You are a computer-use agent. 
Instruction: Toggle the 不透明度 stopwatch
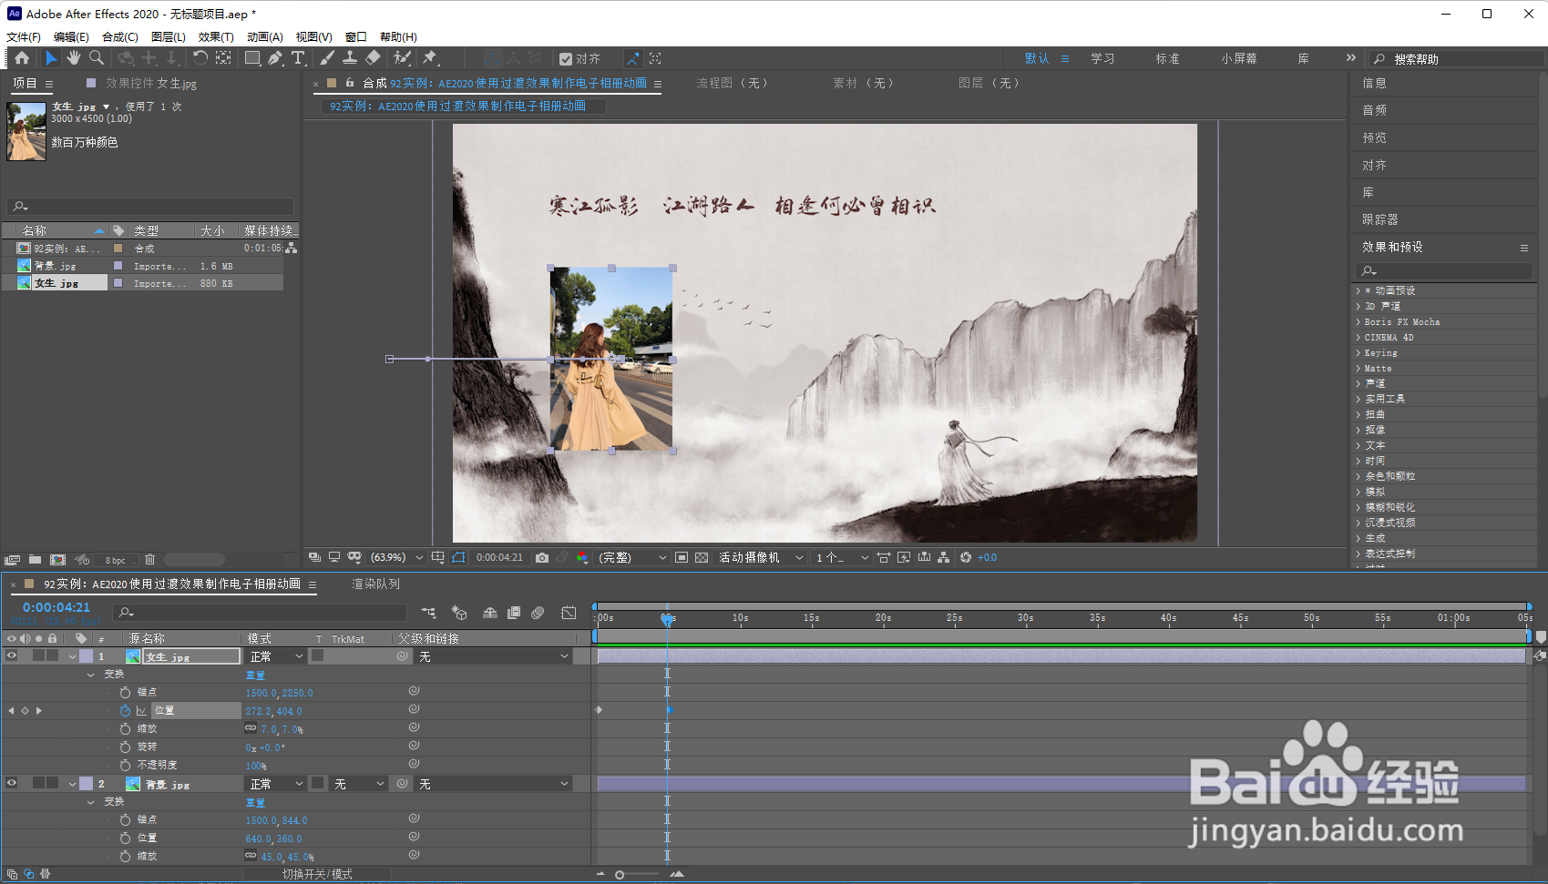[125, 765]
